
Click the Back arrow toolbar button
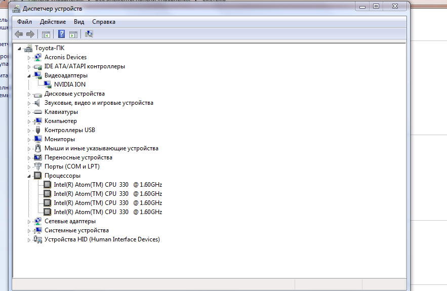19,34
